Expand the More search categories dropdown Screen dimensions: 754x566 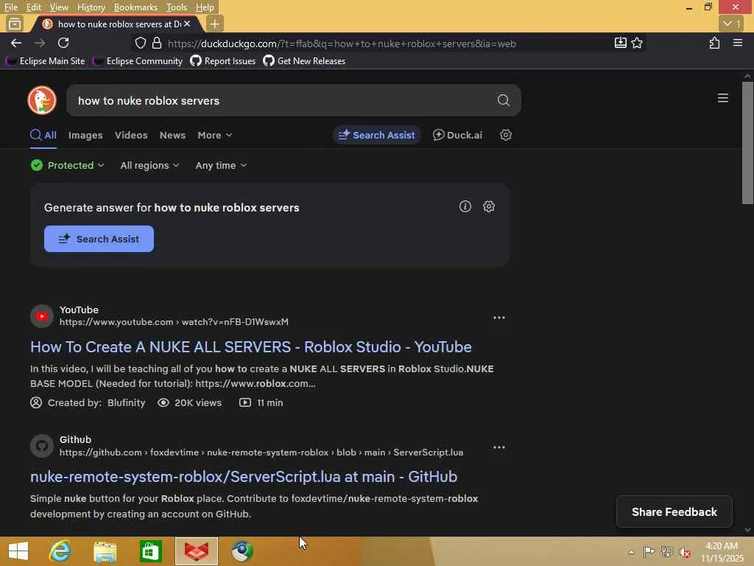pos(214,136)
